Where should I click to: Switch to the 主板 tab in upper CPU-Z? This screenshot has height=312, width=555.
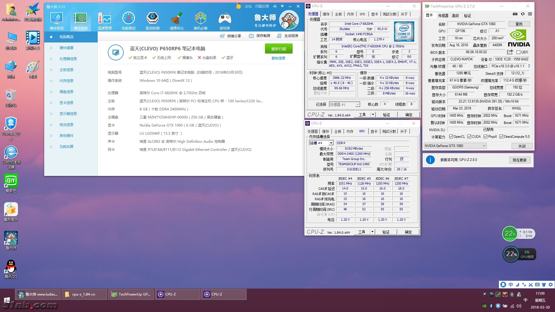coord(338,14)
